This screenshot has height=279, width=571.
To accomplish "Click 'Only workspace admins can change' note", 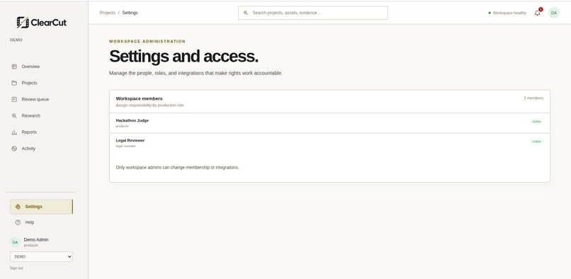I will pos(177,168).
